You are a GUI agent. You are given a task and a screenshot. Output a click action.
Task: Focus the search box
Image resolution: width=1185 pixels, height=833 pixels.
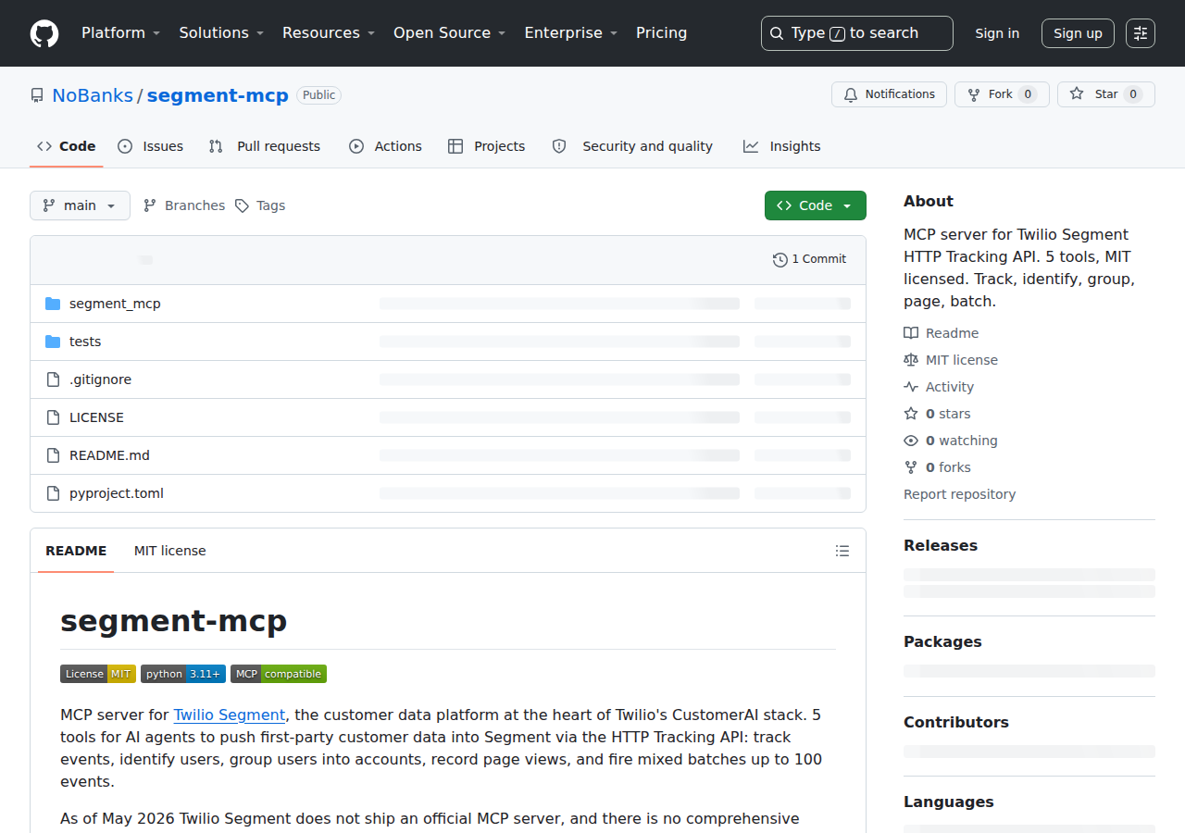pyautogui.click(x=856, y=33)
